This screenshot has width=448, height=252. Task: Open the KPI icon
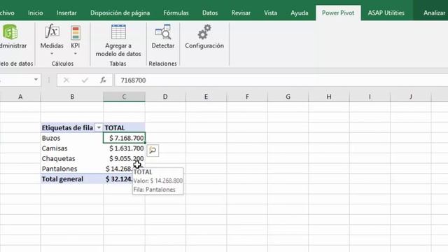pyautogui.click(x=76, y=32)
